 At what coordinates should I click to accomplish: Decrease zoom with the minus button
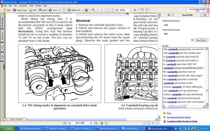[x=117, y=10]
